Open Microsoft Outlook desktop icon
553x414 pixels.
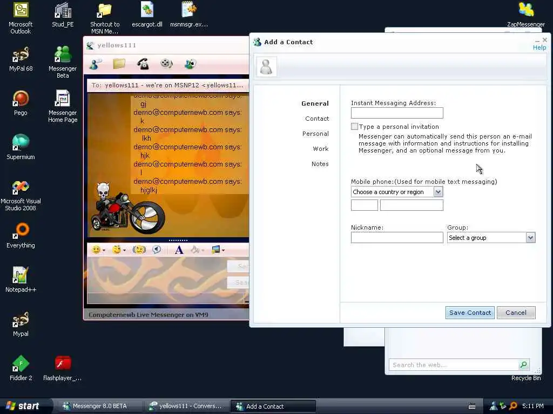point(21,18)
